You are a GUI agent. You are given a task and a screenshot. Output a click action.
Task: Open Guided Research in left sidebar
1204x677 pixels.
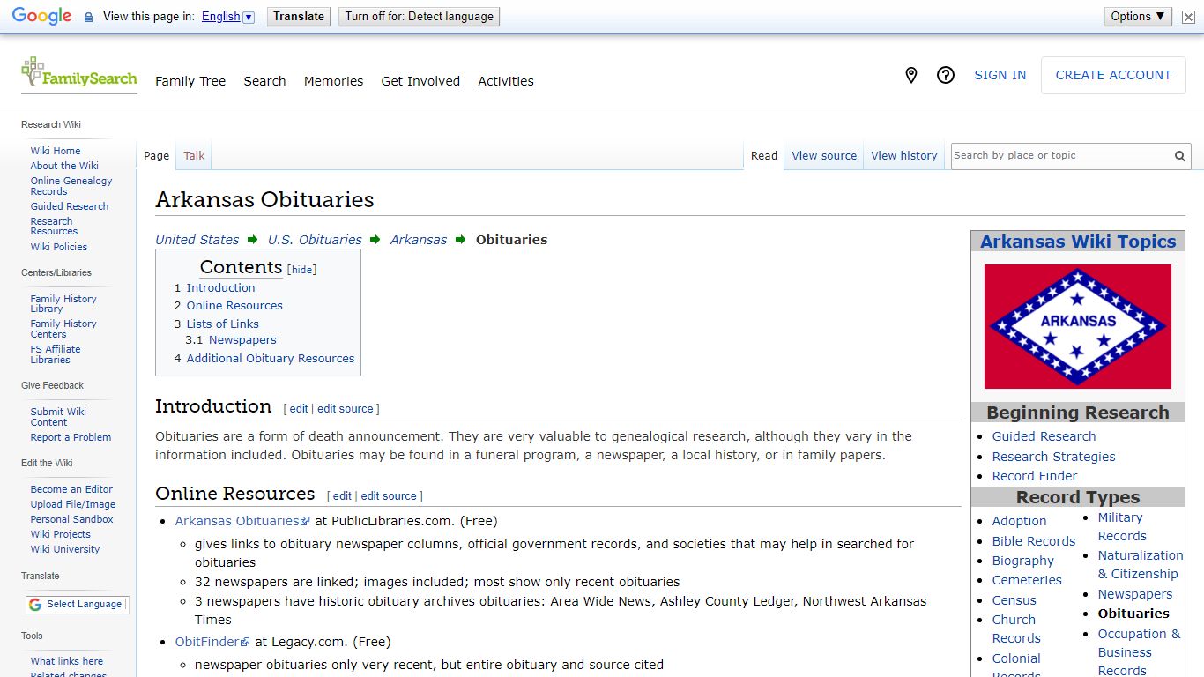tap(70, 206)
